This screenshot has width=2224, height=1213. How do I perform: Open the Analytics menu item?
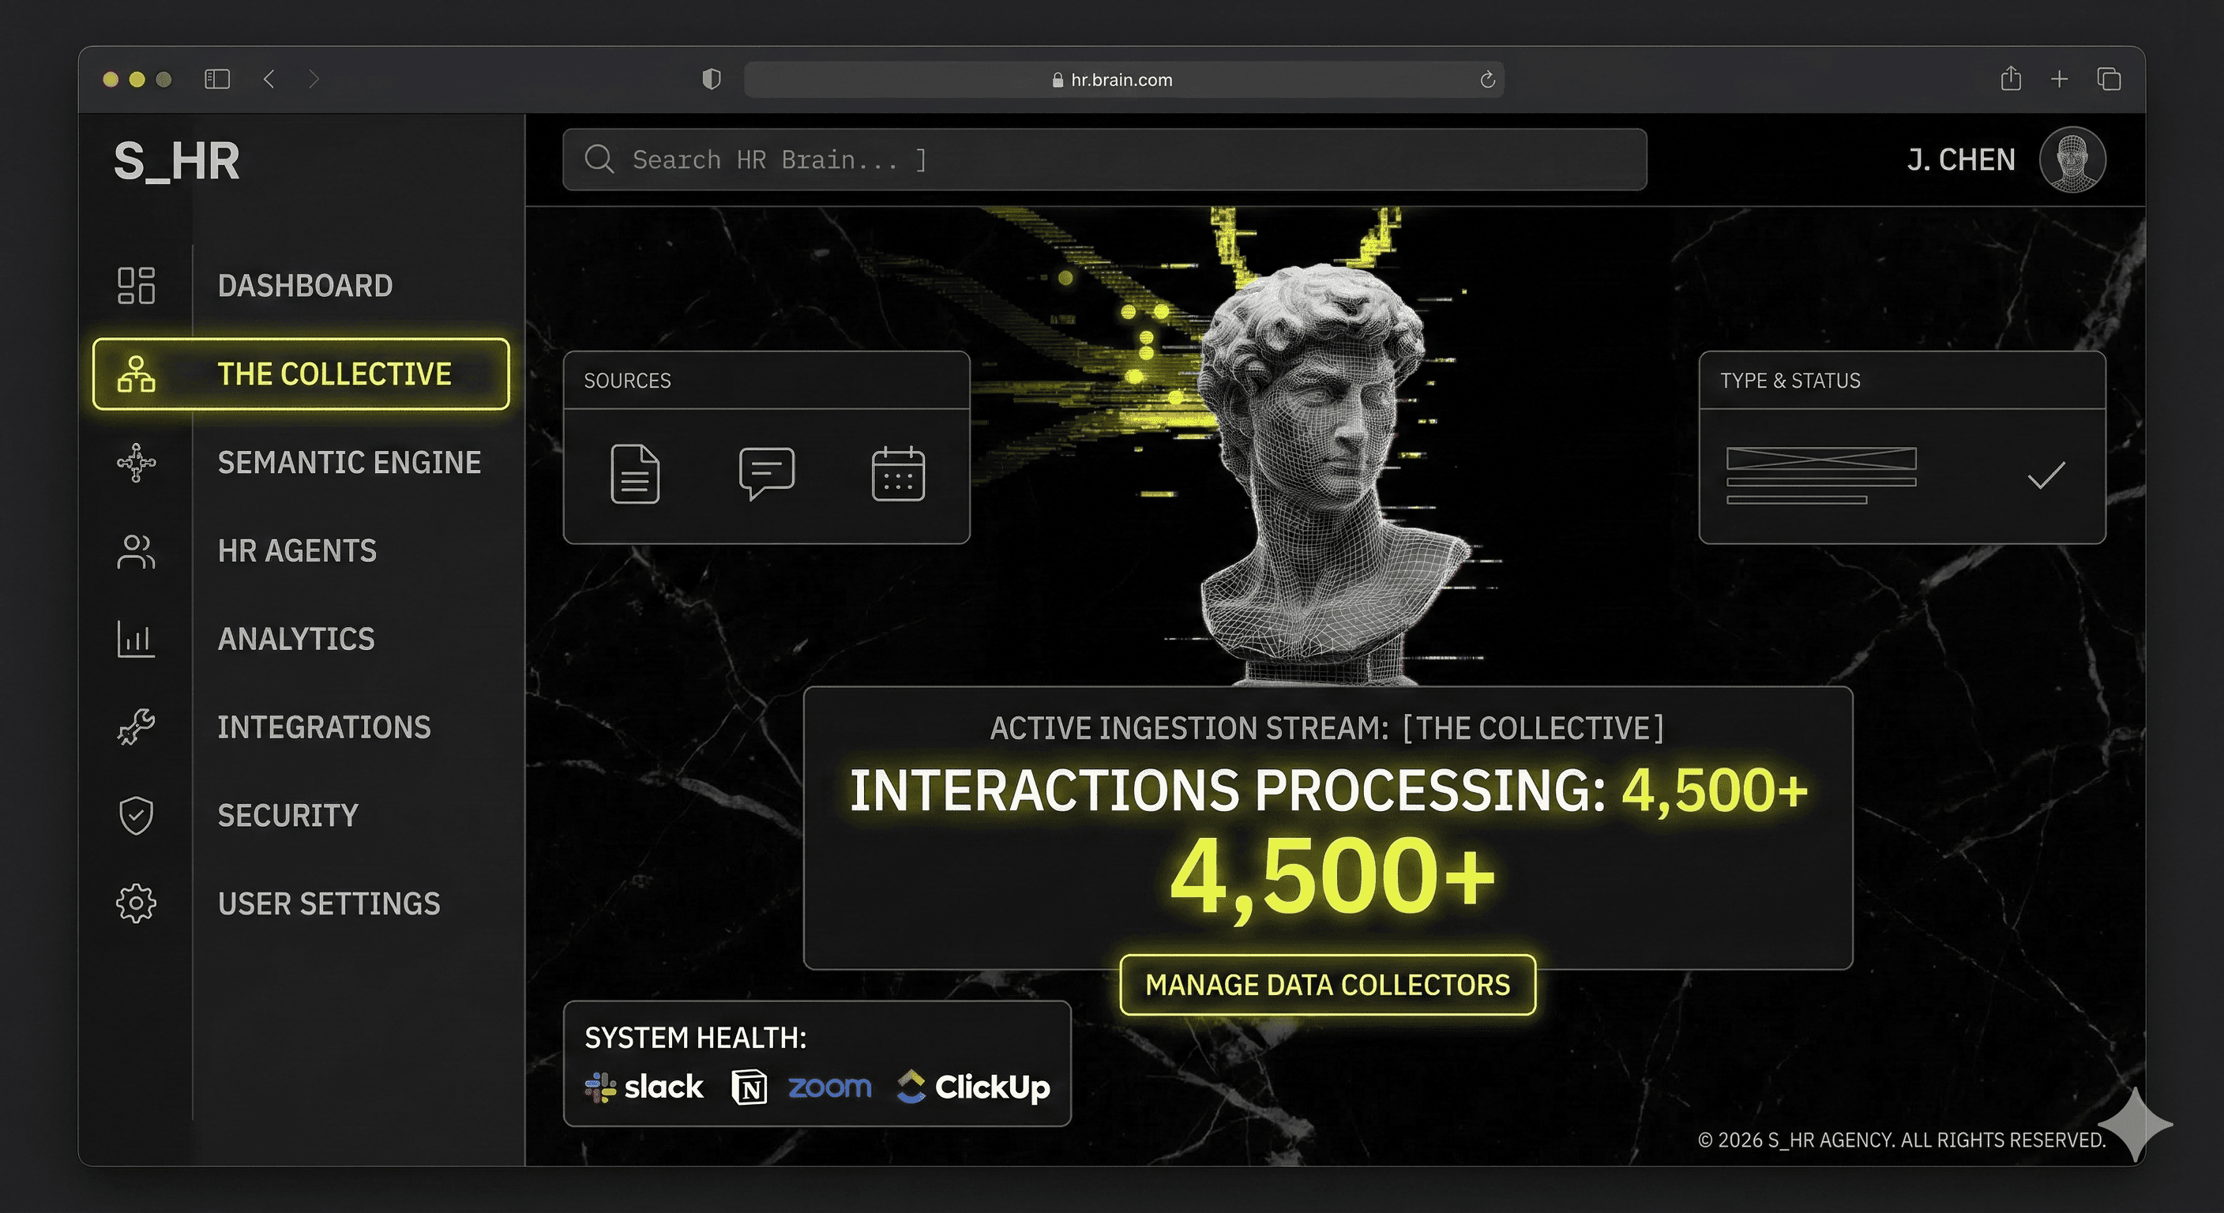click(300, 640)
